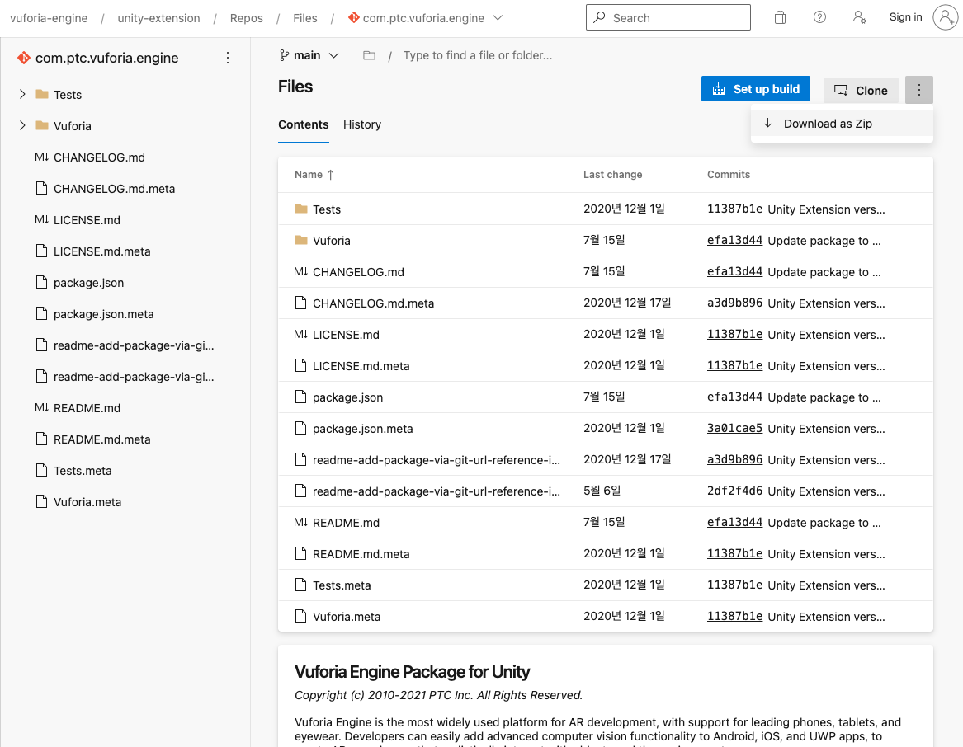
Task: Click the account avatar icon
Action: pos(945,17)
